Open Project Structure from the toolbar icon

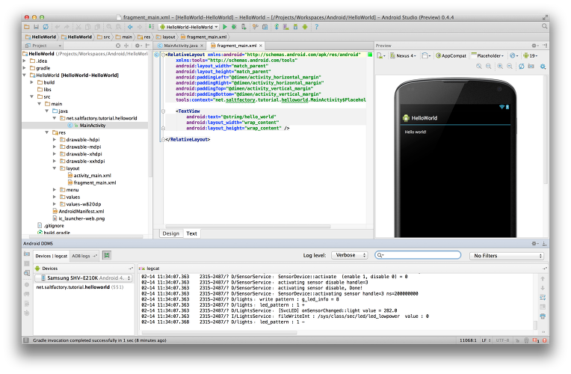265,27
